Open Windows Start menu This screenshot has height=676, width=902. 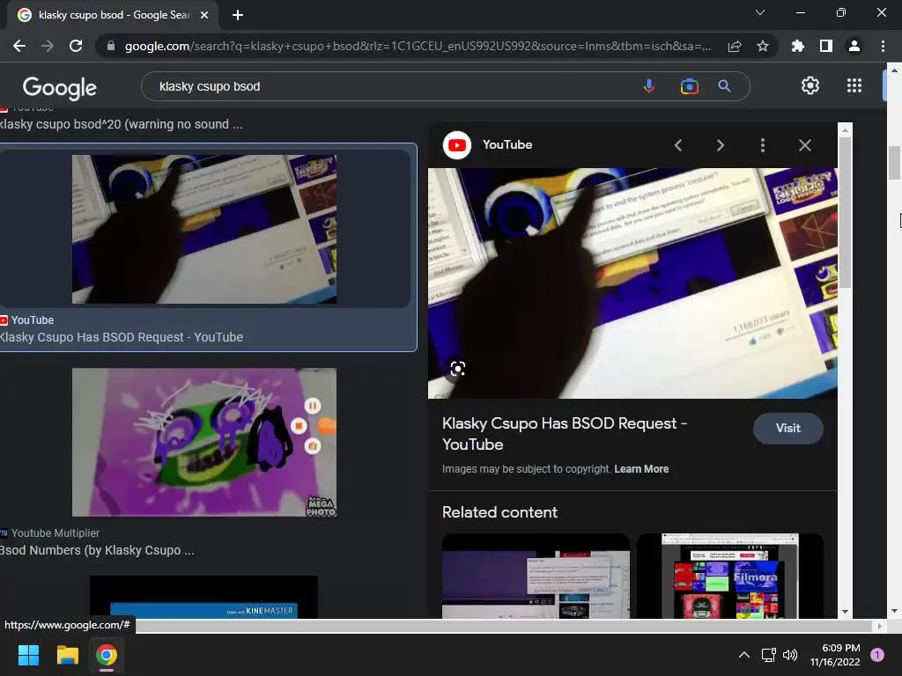(x=28, y=655)
